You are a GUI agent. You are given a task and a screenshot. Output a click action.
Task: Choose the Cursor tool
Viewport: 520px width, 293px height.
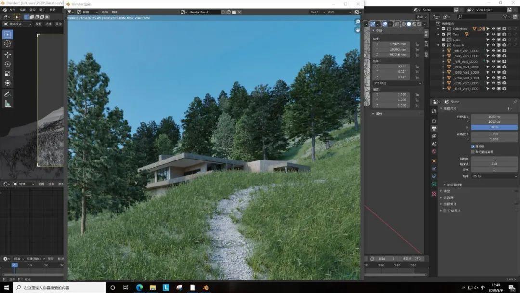tap(8, 44)
